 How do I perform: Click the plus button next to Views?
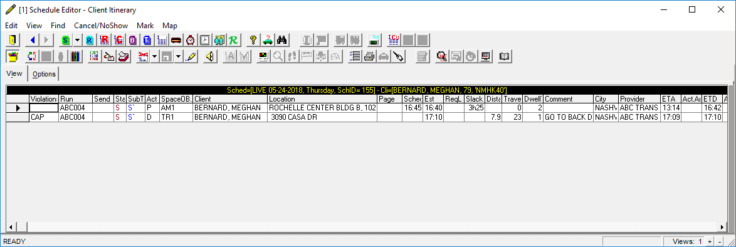click(710, 241)
